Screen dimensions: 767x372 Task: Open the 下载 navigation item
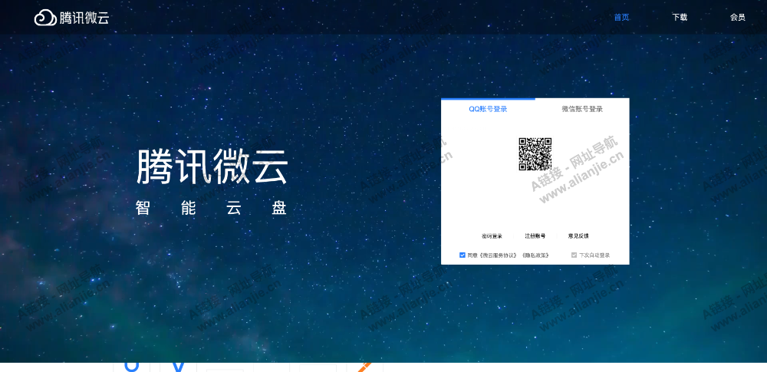(x=680, y=17)
